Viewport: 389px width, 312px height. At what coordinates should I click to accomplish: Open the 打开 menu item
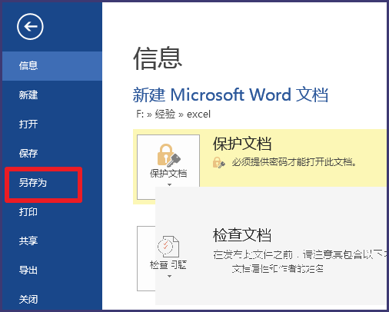(52, 124)
